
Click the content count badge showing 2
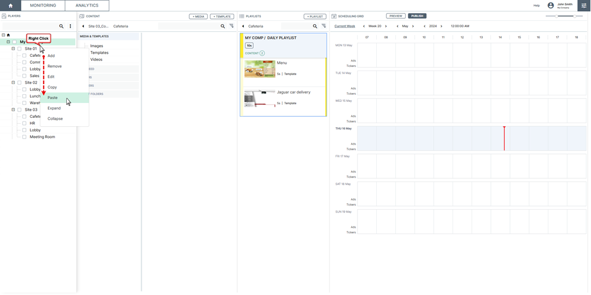(x=262, y=53)
